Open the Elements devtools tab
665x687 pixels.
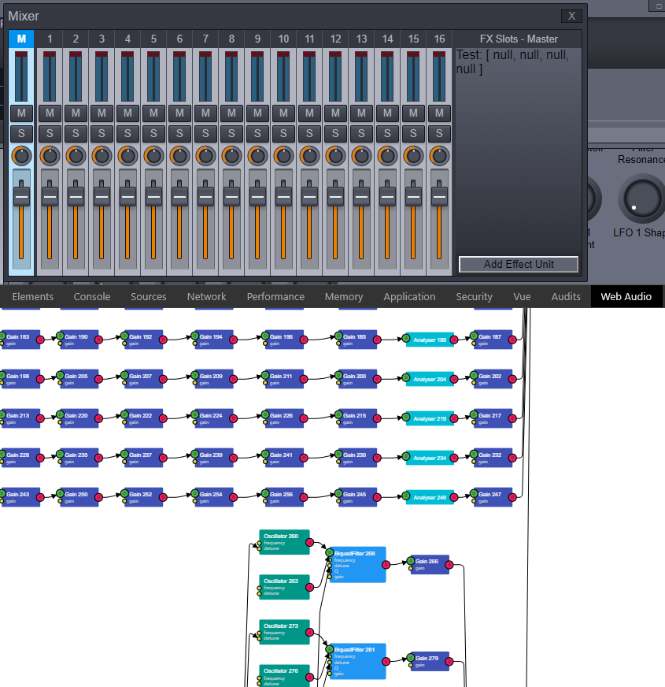tap(33, 296)
